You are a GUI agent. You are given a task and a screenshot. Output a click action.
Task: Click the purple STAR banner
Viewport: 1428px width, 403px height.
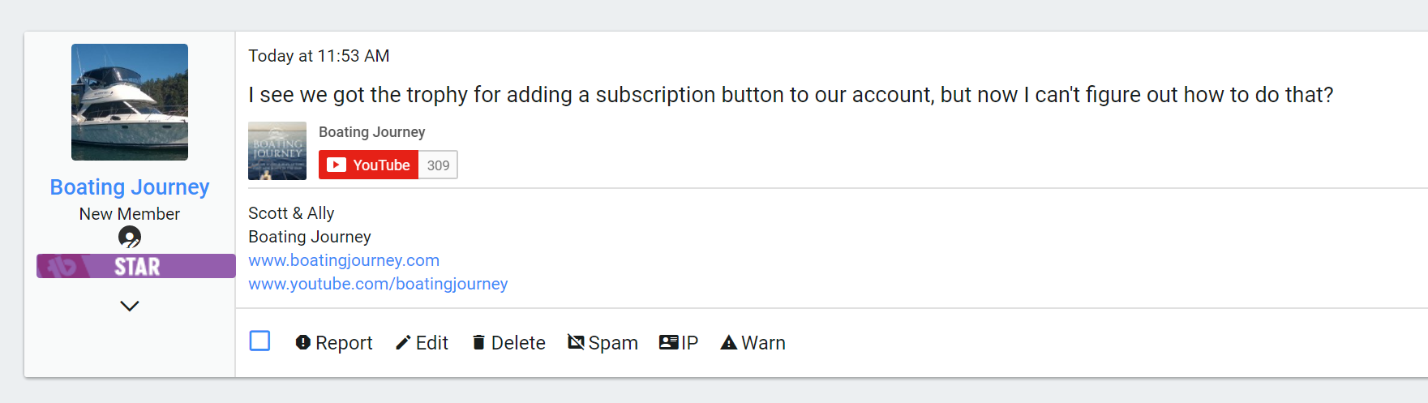136,266
